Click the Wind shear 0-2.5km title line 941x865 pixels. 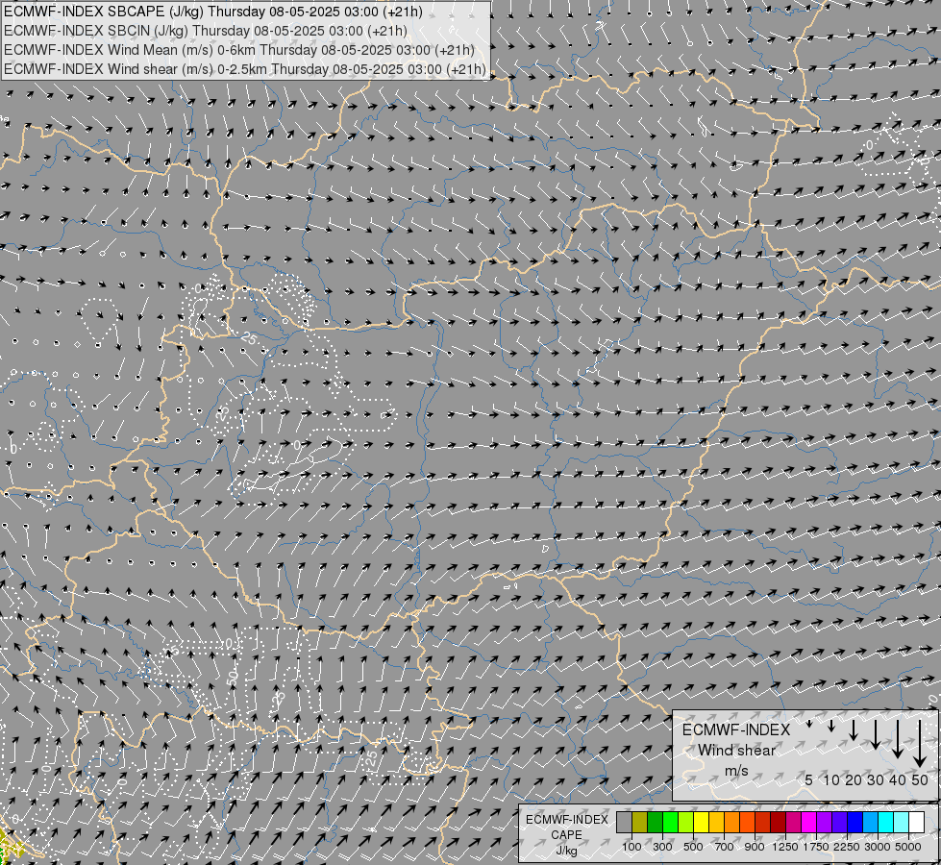[x=245, y=69]
